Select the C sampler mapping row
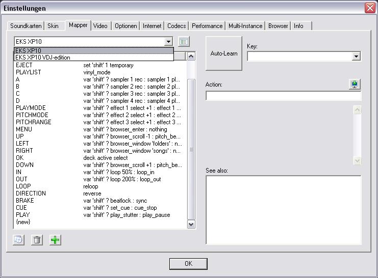The width and height of the screenshot is (378, 278). (100, 94)
